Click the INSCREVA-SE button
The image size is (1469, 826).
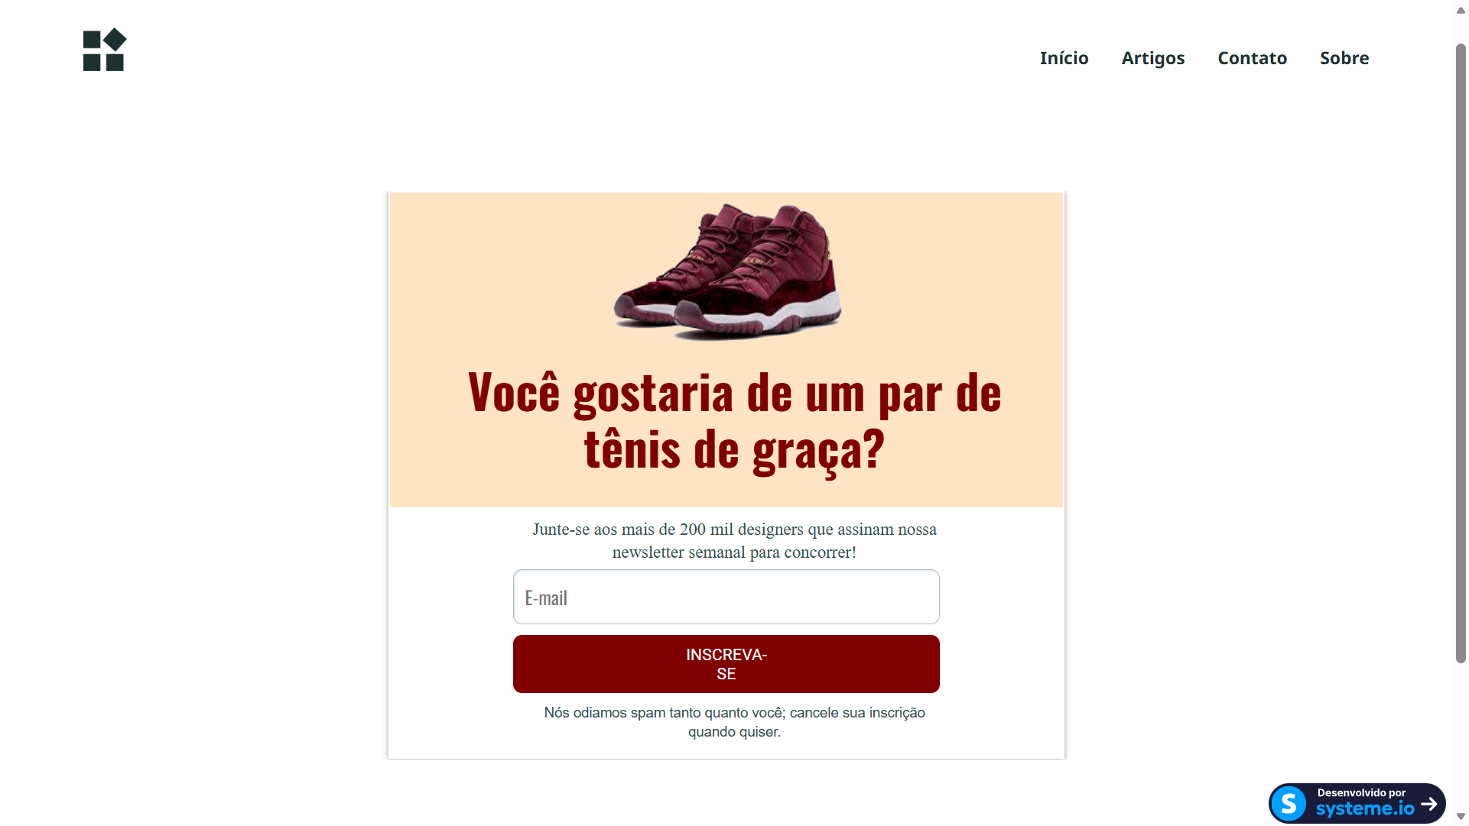pos(726,664)
